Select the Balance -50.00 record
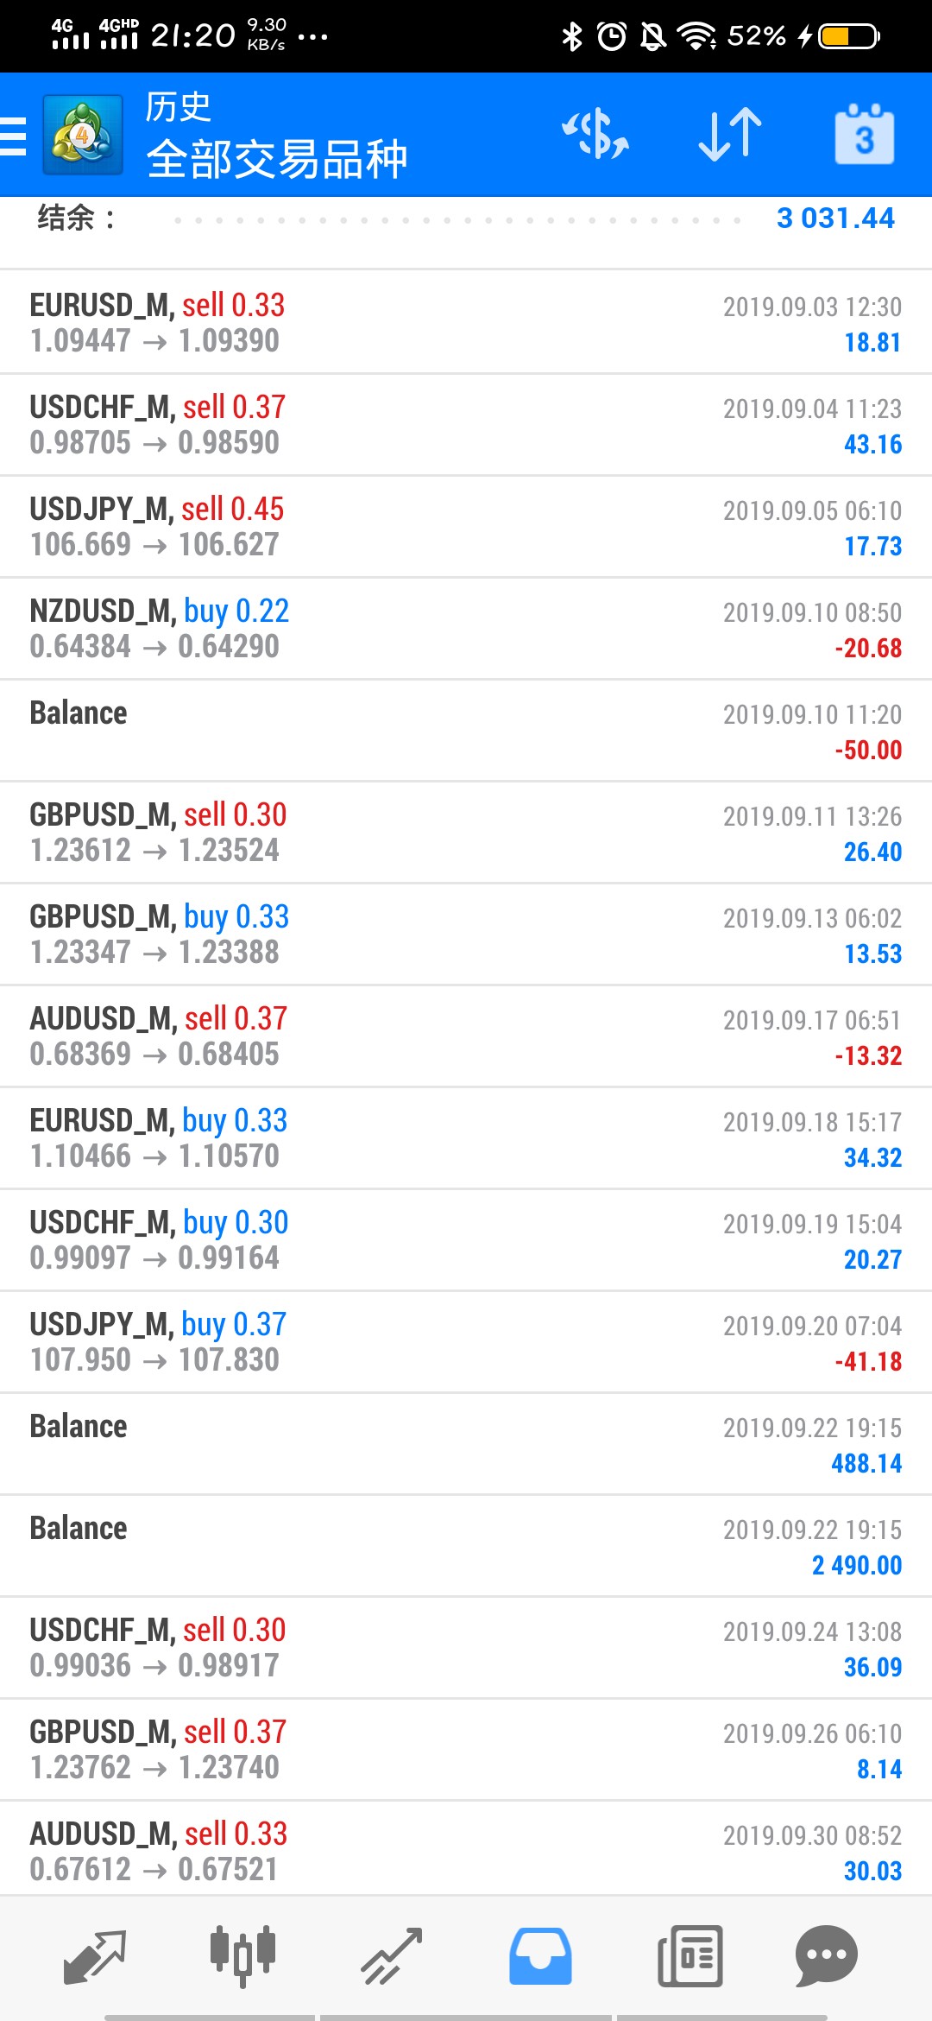This screenshot has width=932, height=2021. point(466,730)
